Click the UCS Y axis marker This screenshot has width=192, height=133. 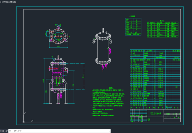click(x=25, y=113)
